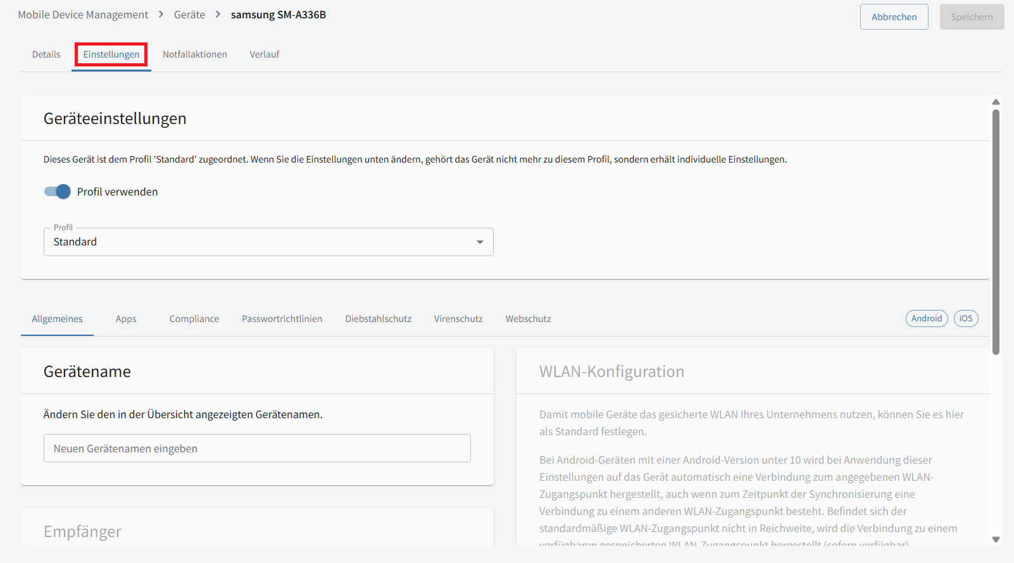Viewport: 1014px width, 563px height.
Task: Open the Virenschutz tab
Action: (458, 319)
